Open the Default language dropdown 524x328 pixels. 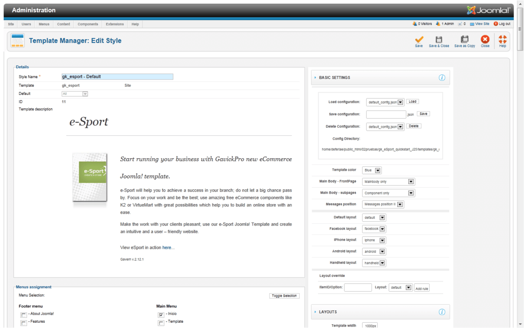(x=75, y=94)
